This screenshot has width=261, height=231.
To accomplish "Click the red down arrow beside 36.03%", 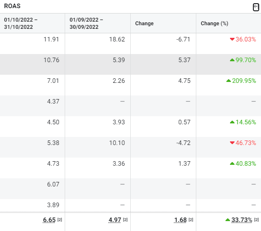I will click(232, 39).
